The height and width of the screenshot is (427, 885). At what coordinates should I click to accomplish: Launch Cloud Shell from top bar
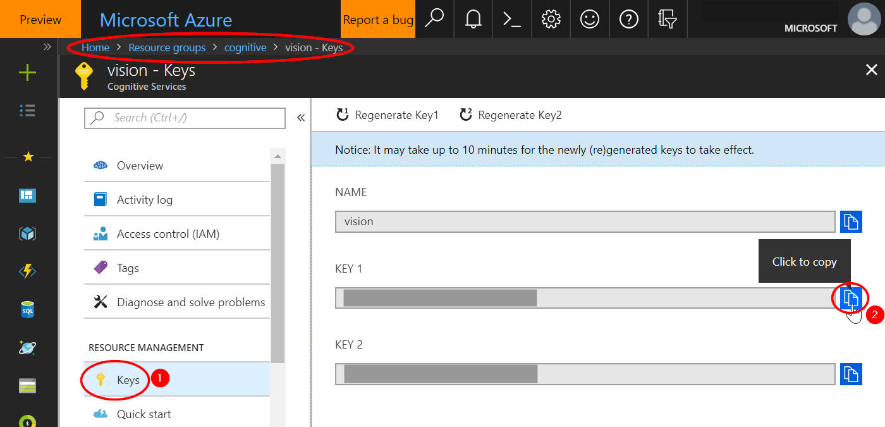click(512, 19)
